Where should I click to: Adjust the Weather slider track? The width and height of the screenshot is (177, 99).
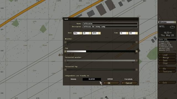(x=101, y=42)
